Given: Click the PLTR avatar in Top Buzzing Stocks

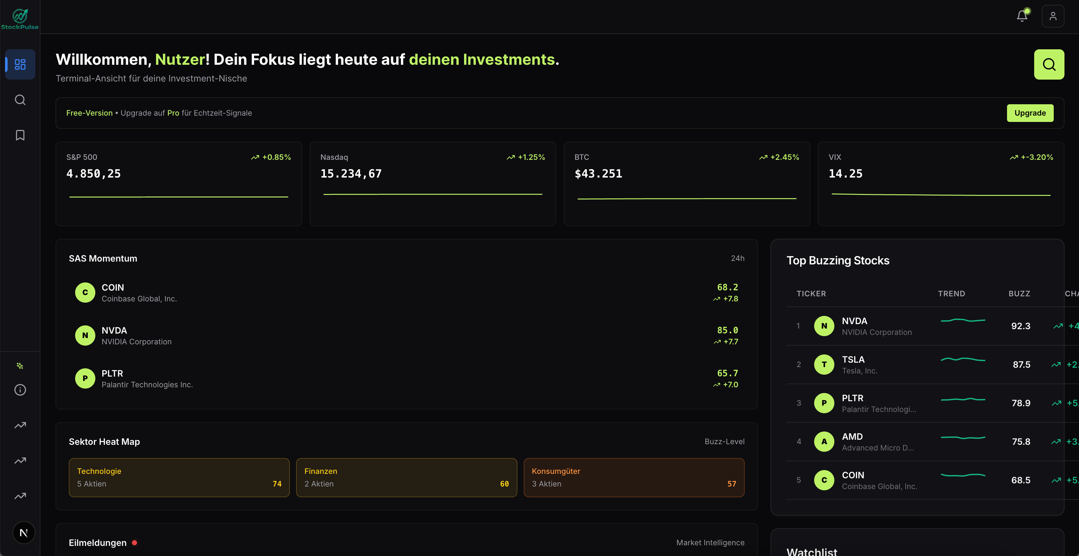Looking at the screenshot, I should 824,403.
